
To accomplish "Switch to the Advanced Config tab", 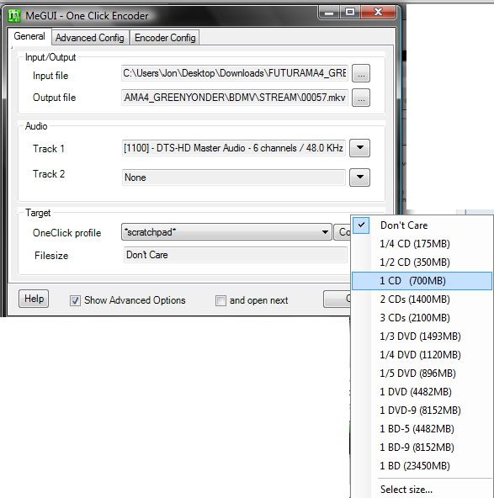I will pyautogui.click(x=90, y=38).
